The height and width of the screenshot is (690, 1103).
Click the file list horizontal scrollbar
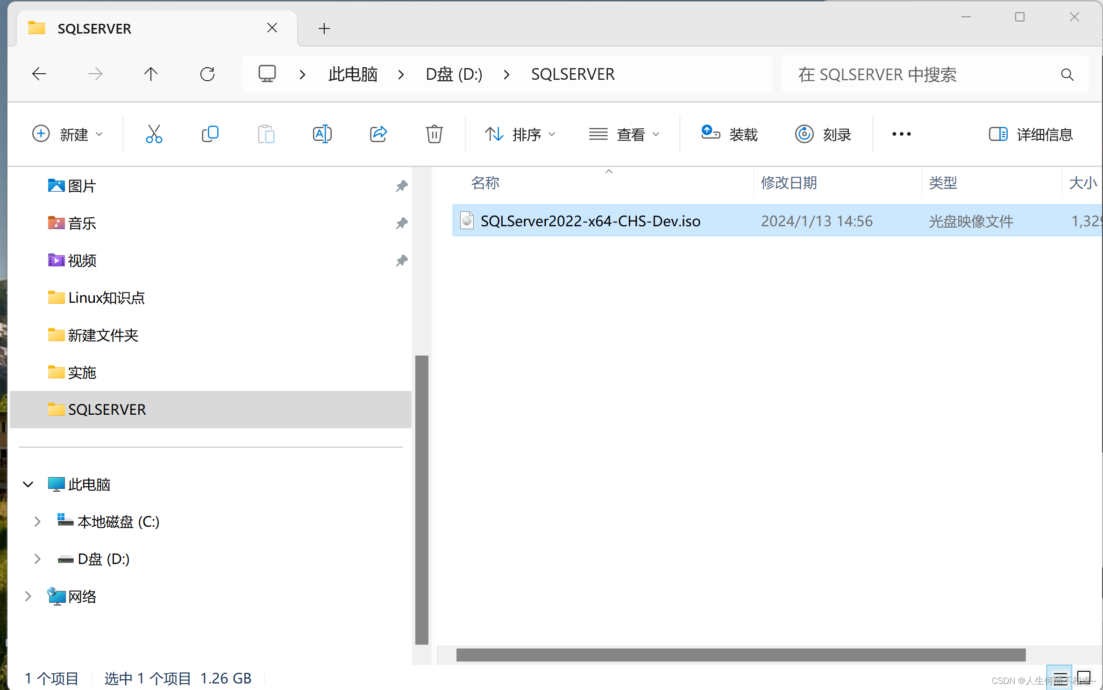click(x=740, y=655)
